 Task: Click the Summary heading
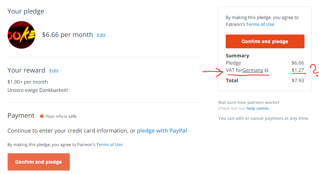tap(237, 56)
